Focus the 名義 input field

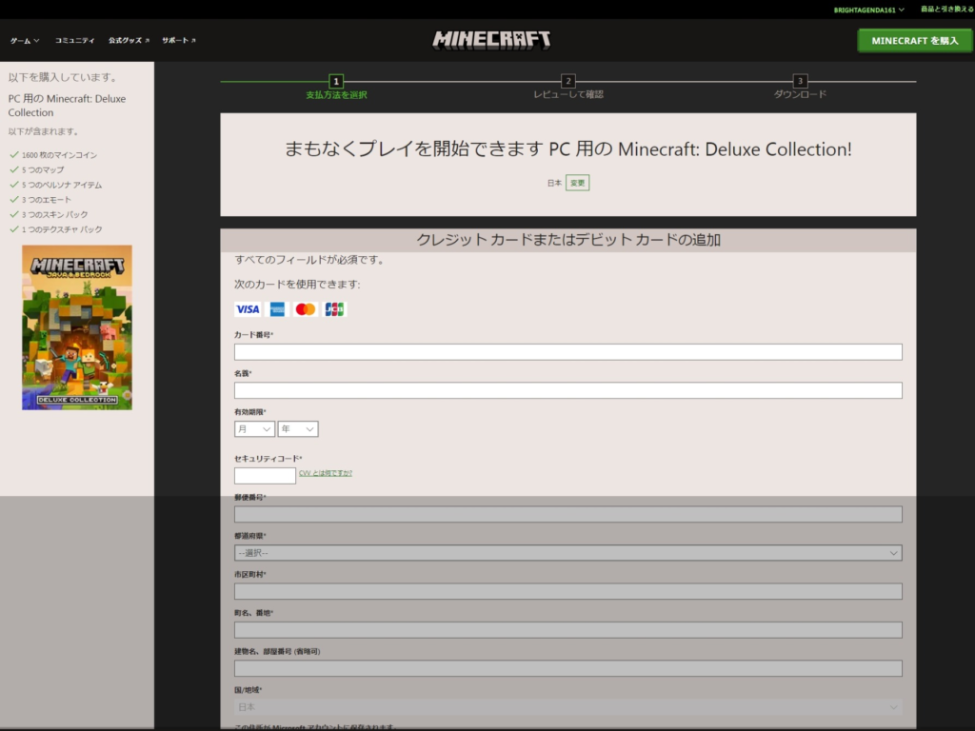568,390
